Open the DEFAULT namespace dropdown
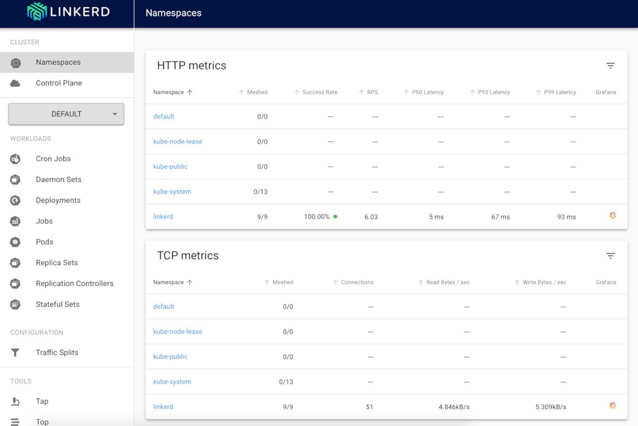638x426 pixels. 66,114
